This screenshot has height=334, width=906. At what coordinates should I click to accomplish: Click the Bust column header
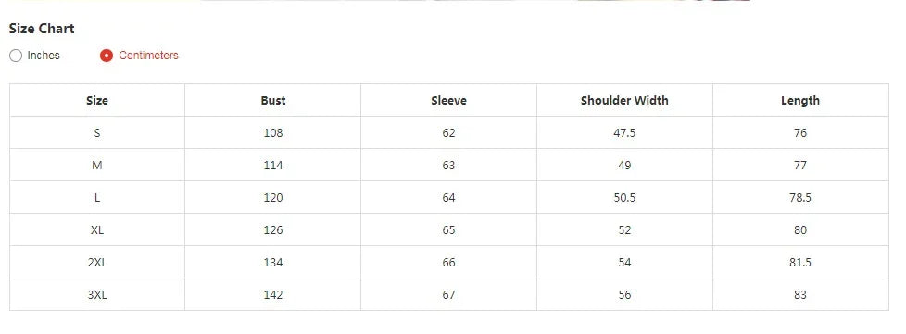273,100
